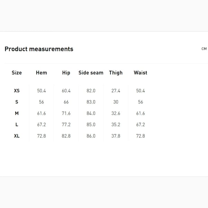Click the XL side seam value 86.0

[x=91, y=136]
